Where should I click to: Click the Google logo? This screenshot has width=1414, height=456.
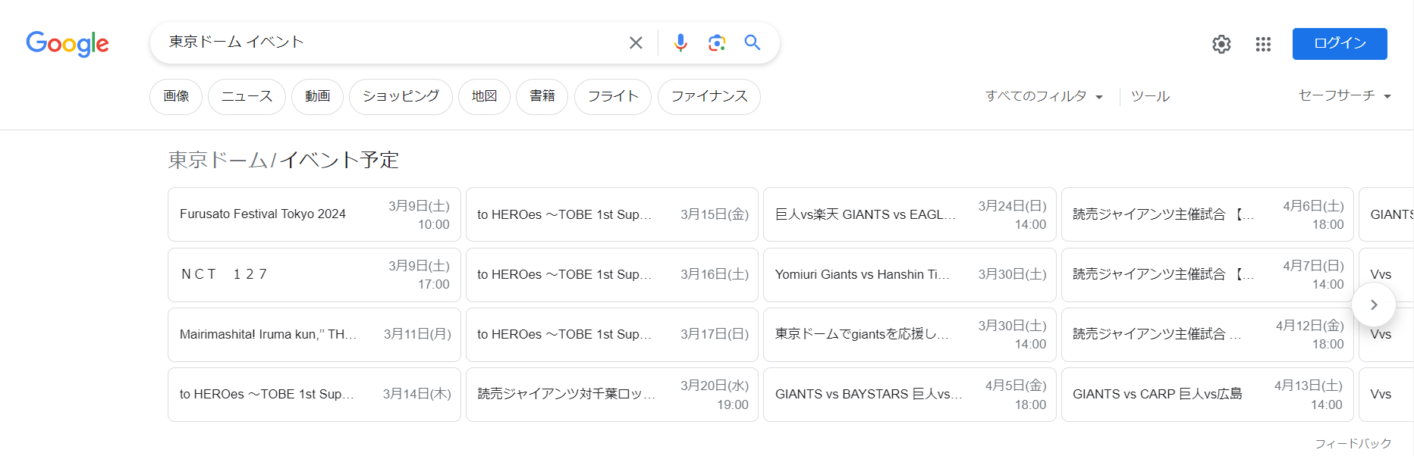(68, 44)
